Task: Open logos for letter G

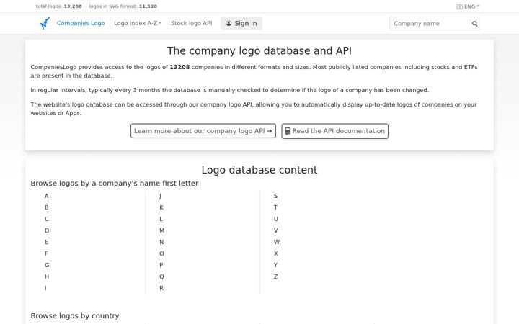Action: pos(47,265)
